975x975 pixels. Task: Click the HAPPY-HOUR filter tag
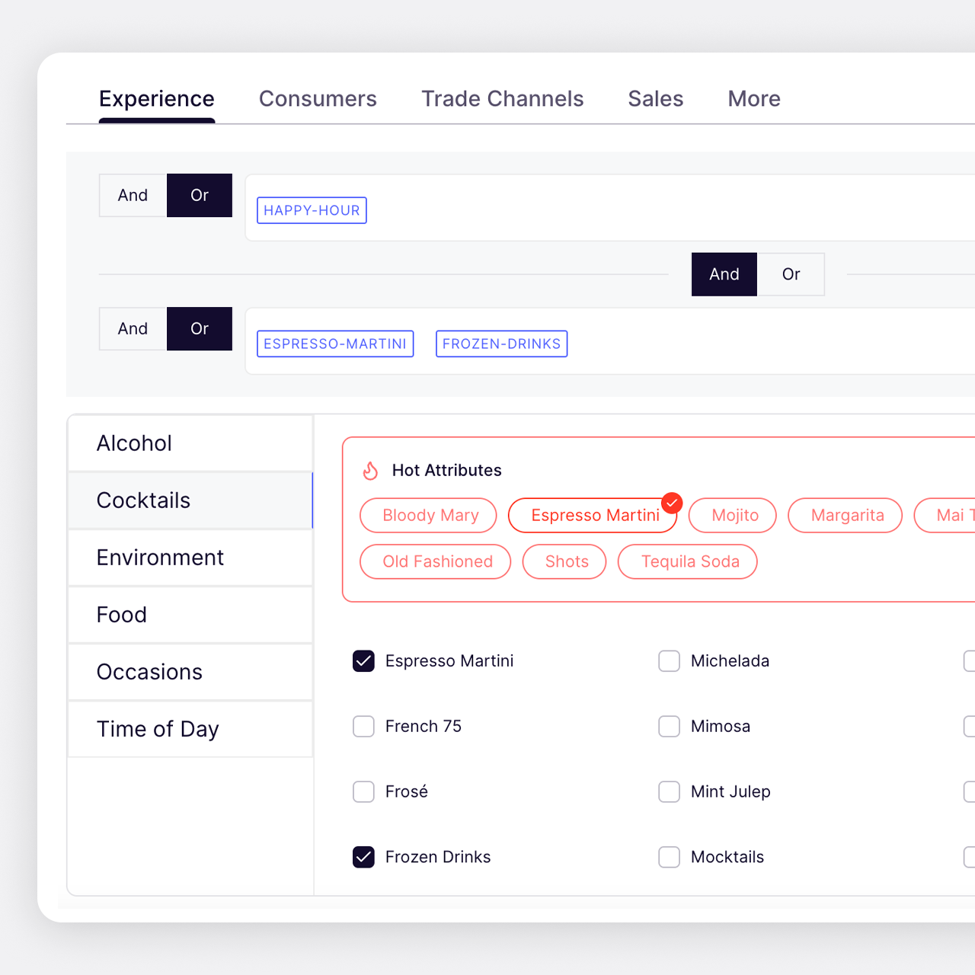[312, 211]
